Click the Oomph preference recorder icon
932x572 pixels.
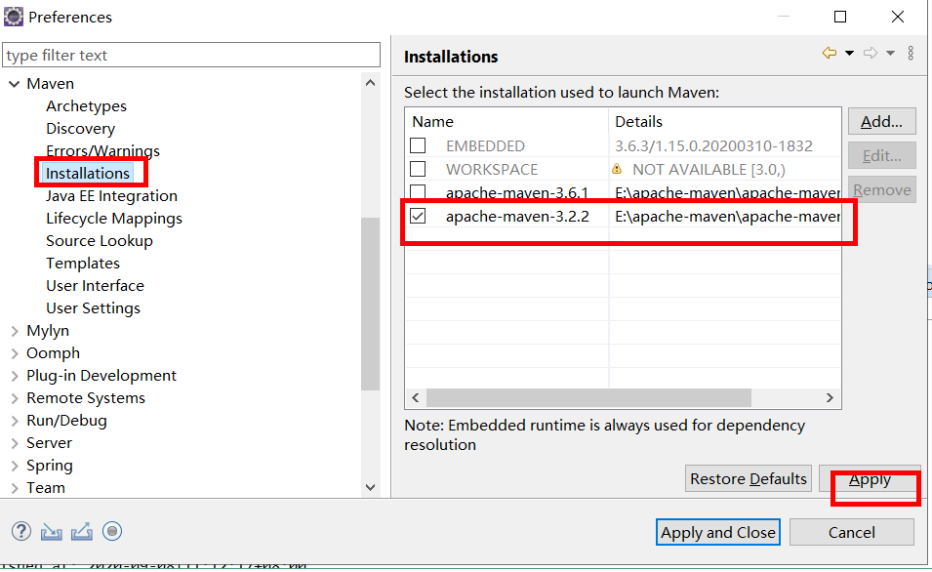coord(112,531)
